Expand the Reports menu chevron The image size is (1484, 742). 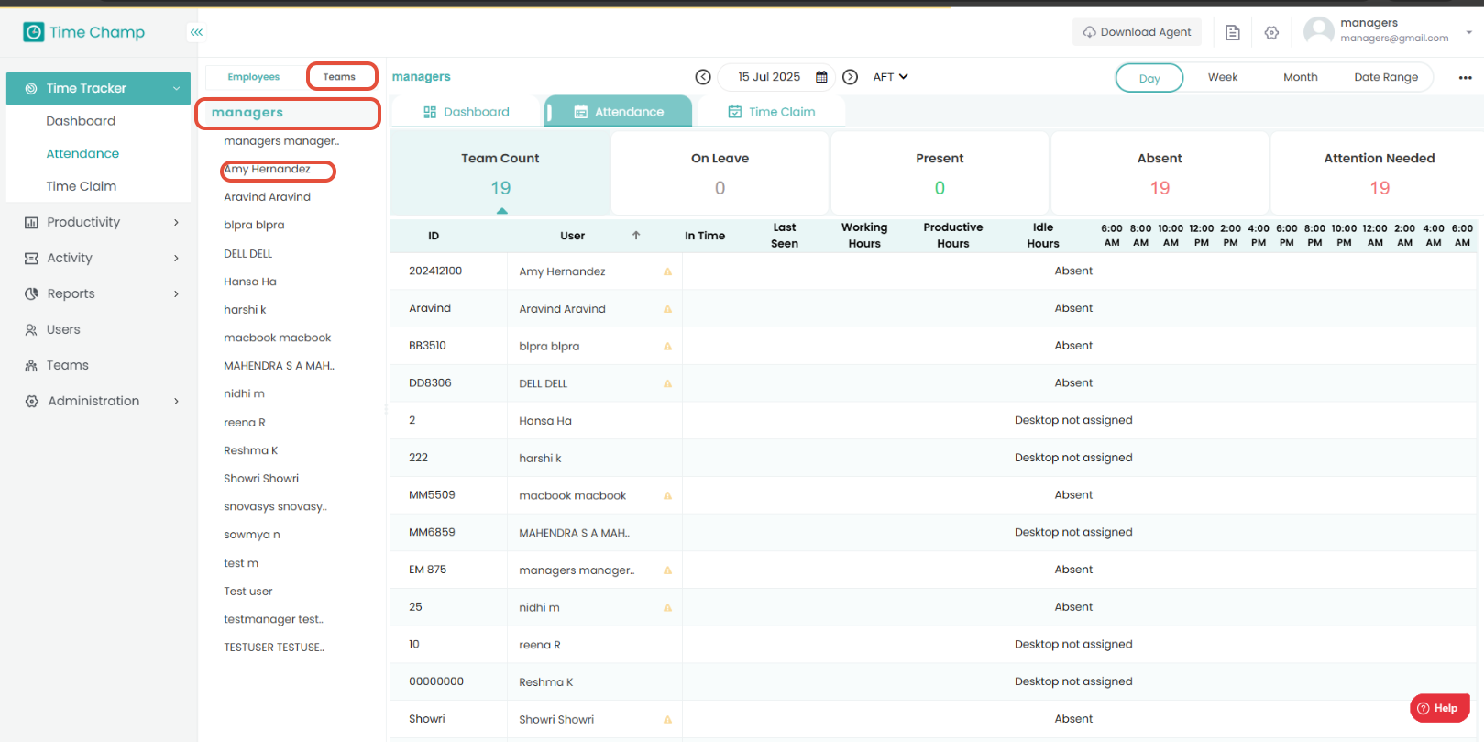pos(176,294)
